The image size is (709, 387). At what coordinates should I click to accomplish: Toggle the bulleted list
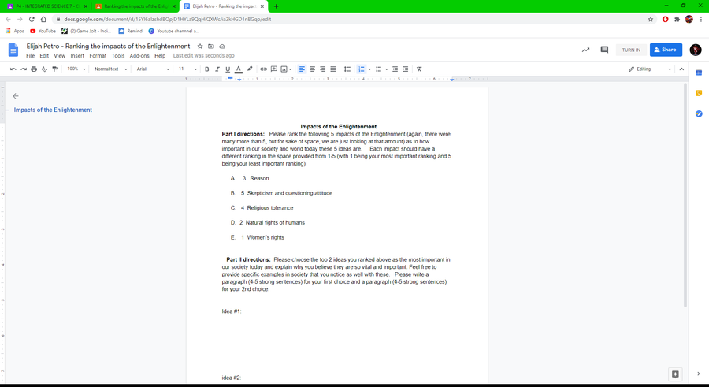[378, 69]
